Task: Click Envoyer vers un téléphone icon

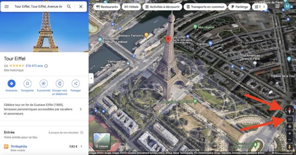Action: point(60,83)
